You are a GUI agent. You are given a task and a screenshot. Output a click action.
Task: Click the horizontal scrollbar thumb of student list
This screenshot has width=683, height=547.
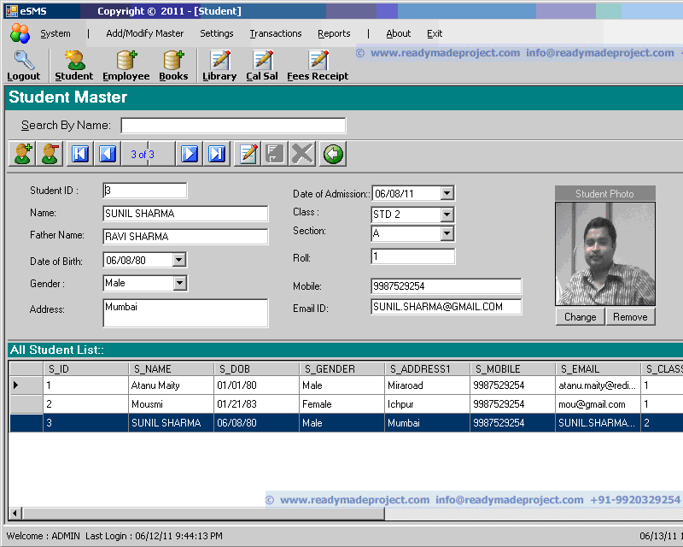tap(203, 514)
